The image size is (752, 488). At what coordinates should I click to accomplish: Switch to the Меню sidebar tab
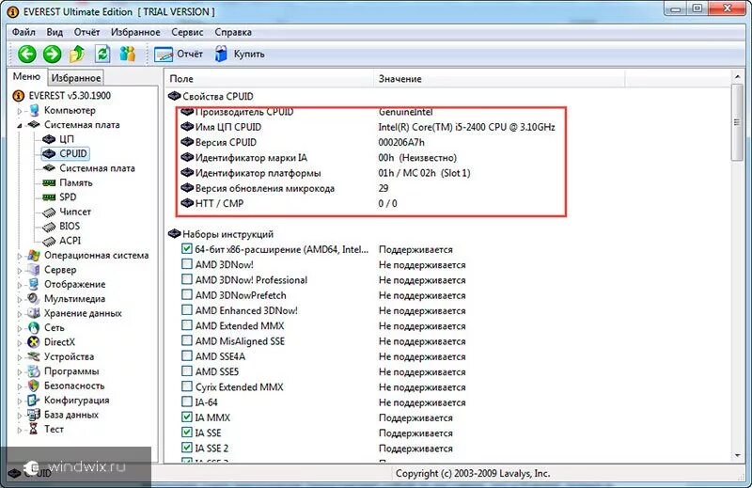(x=27, y=77)
